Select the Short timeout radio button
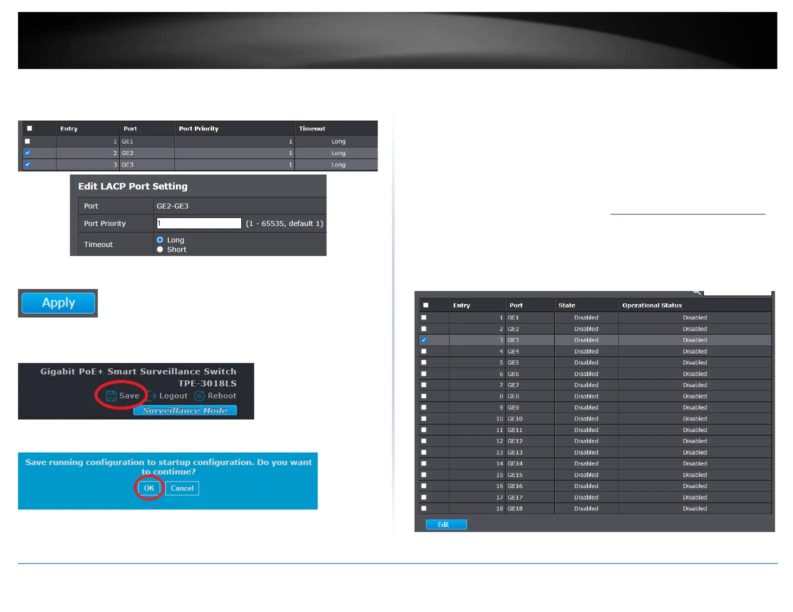793x612 pixels. (160, 249)
